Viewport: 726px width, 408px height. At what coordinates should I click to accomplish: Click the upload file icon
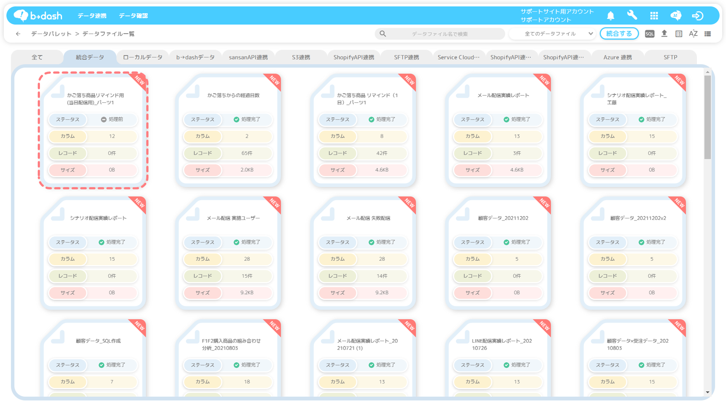(664, 34)
